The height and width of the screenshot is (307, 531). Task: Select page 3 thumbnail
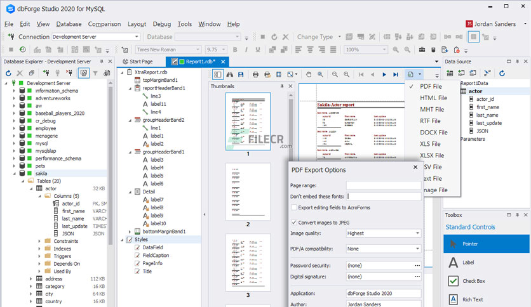click(248, 263)
